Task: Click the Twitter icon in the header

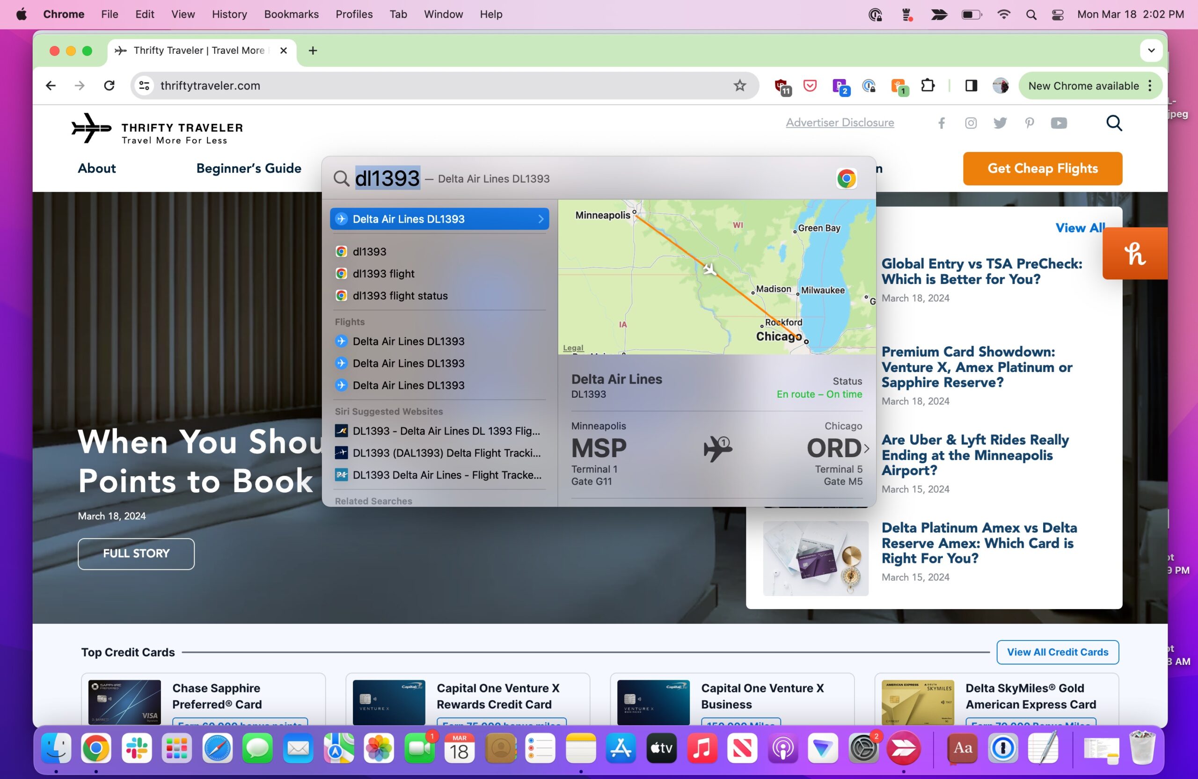Action: click(x=1000, y=123)
